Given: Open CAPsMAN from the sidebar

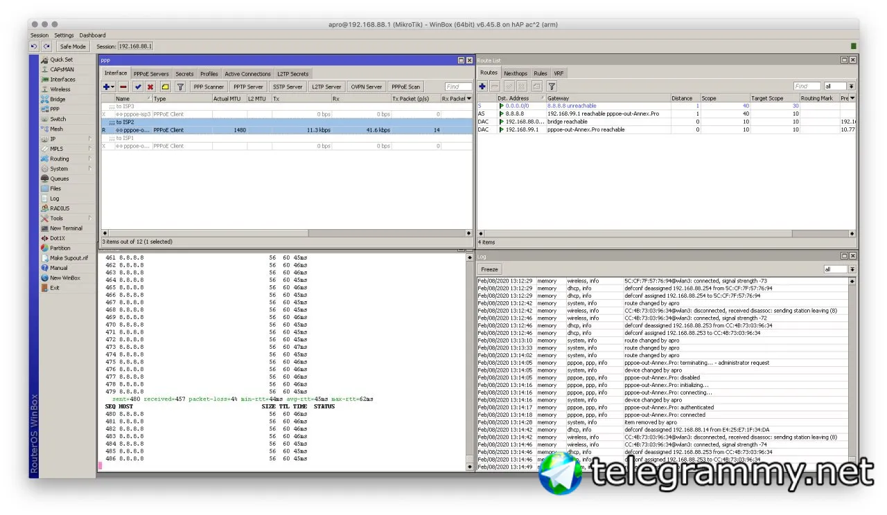Looking at the screenshot, I should click(62, 69).
